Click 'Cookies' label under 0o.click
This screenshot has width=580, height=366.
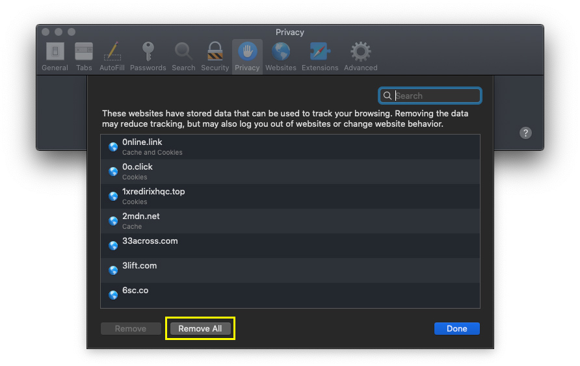[135, 177]
